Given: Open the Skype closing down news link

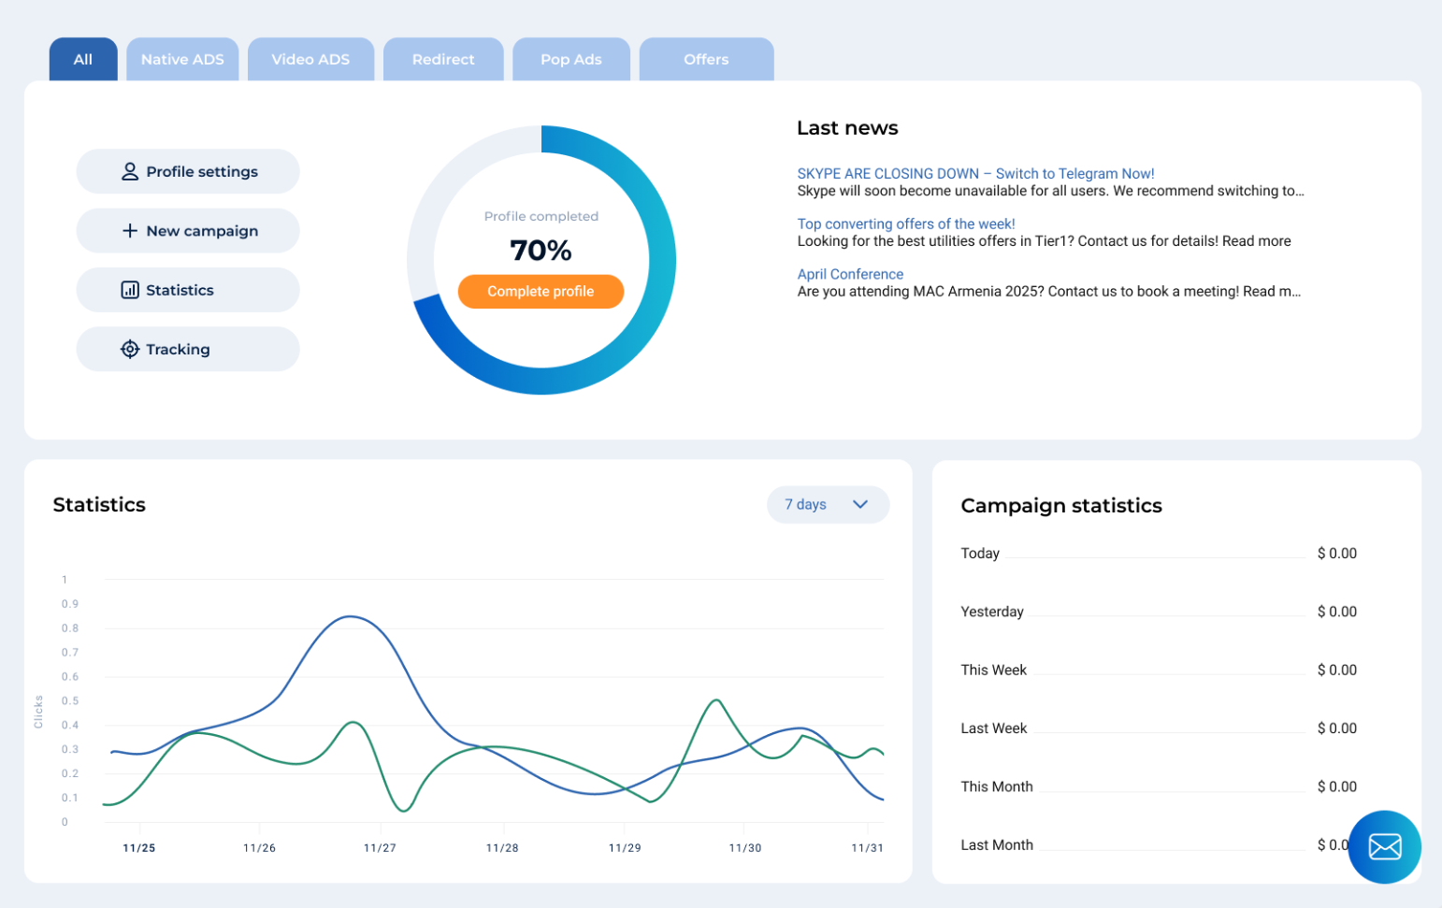Looking at the screenshot, I should pos(975,174).
